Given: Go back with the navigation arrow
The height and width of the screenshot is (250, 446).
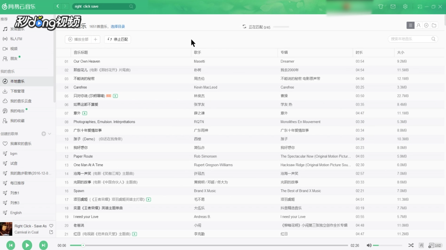Looking at the screenshot, I should [x=58, y=6].
